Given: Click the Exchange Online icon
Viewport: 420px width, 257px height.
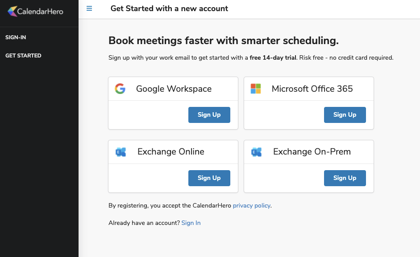Looking at the screenshot, I should pyautogui.click(x=121, y=152).
